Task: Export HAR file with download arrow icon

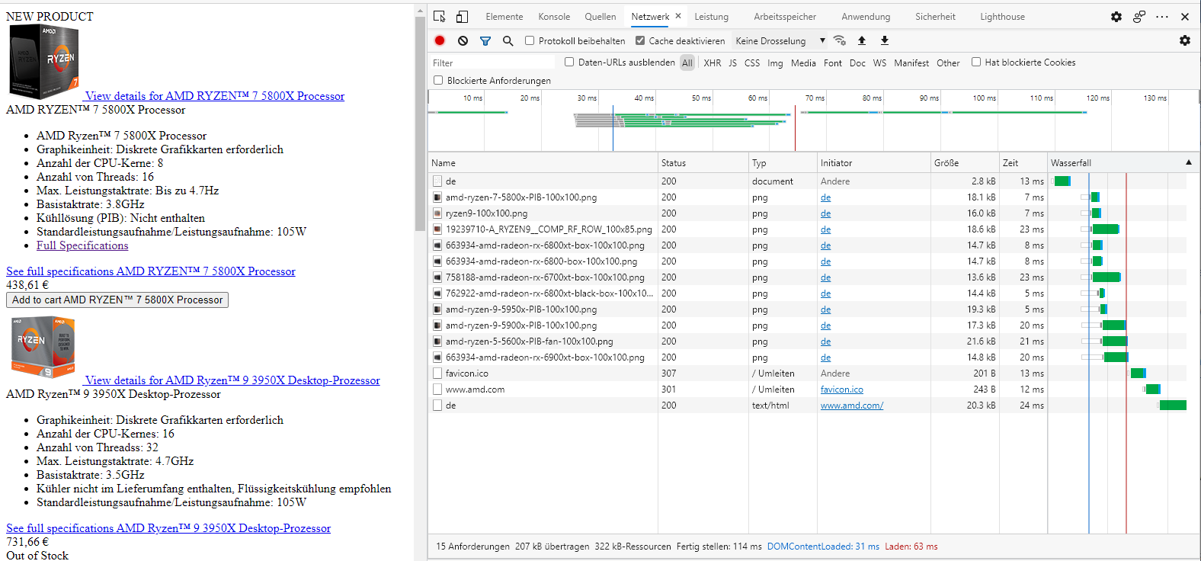Action: coord(885,40)
